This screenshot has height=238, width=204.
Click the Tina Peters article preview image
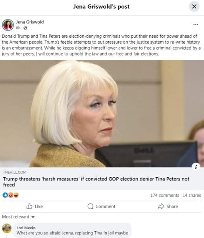coord(102,113)
